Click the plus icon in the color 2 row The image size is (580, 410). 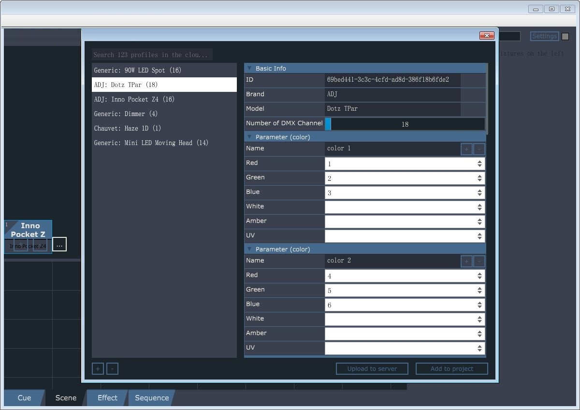click(466, 262)
